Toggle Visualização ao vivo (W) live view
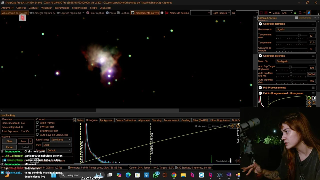 (15, 13)
